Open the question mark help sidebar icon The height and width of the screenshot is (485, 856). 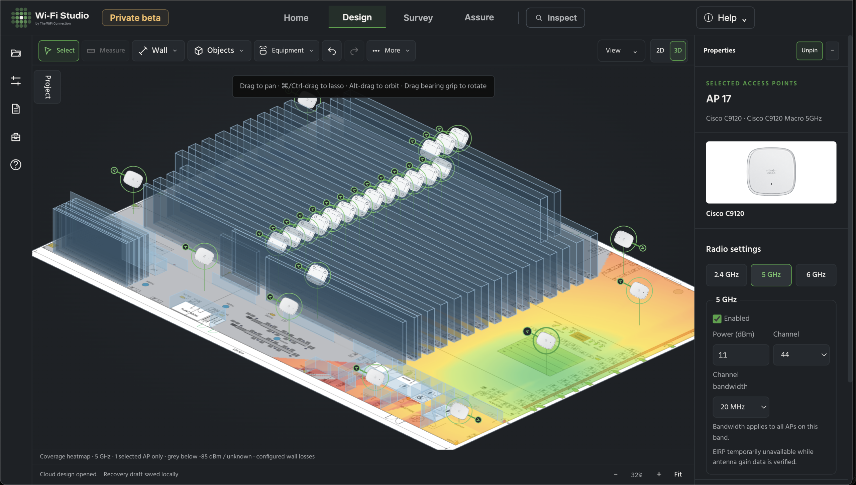click(x=16, y=165)
